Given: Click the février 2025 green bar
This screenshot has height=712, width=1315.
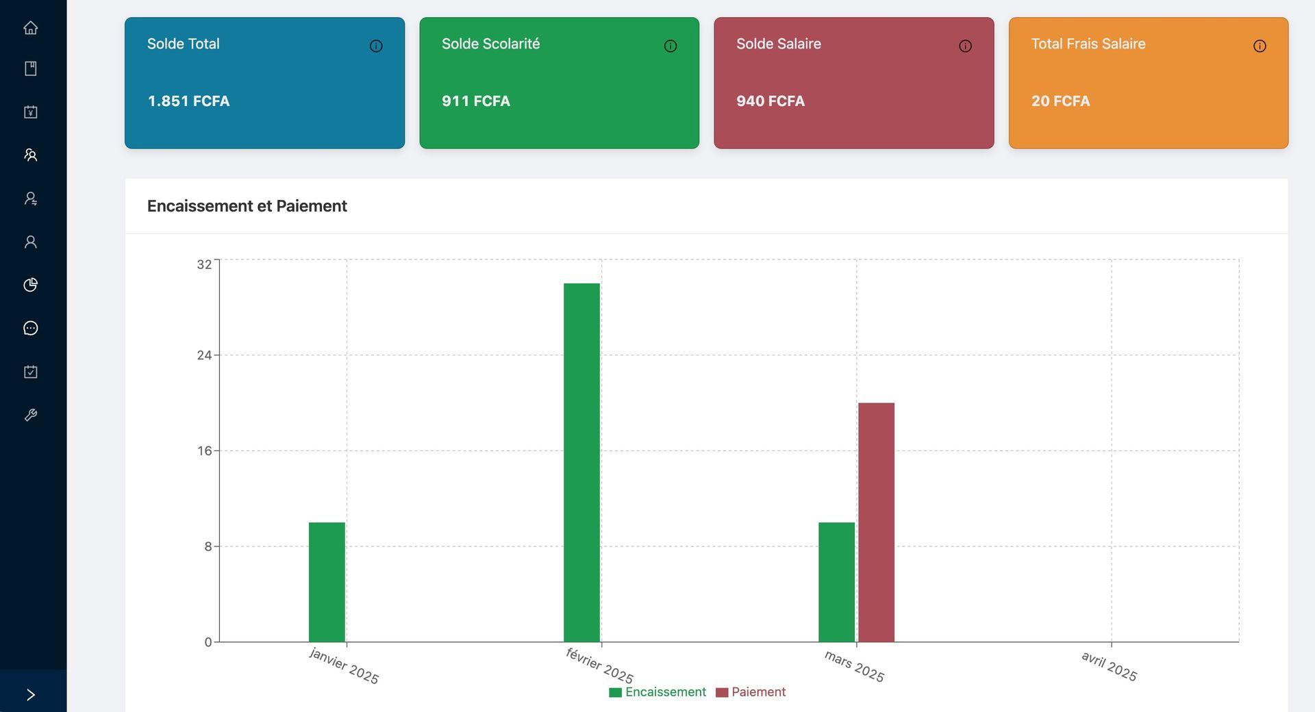Looking at the screenshot, I should [581, 462].
